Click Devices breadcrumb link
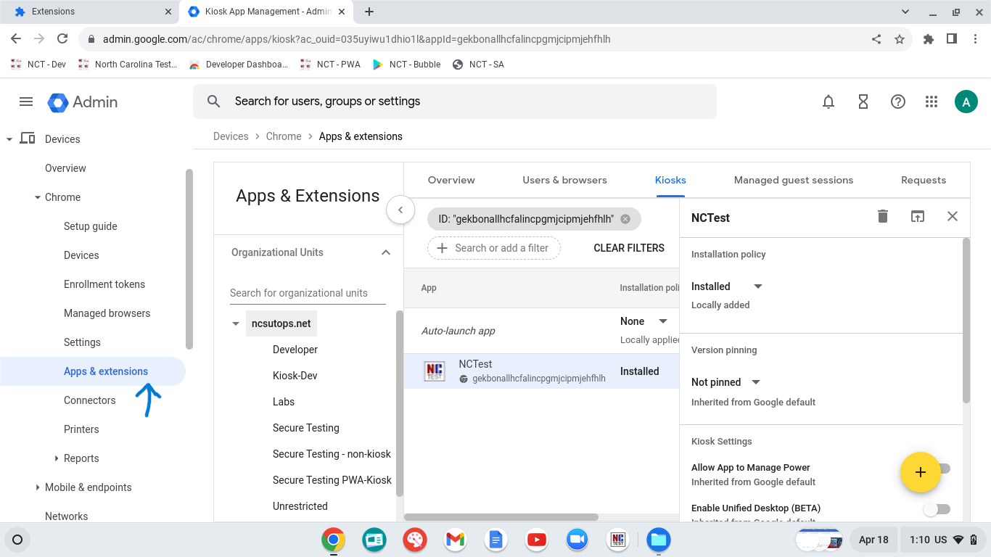991x557 pixels. [x=231, y=136]
